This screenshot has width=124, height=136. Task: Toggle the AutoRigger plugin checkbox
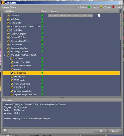click(x=8, y=19)
